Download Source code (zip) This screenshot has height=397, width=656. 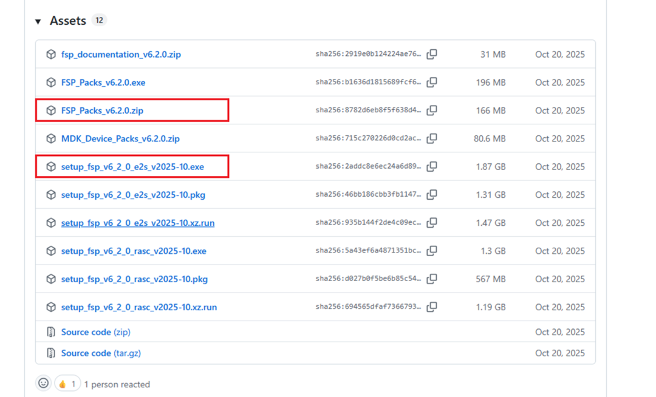[95, 332]
